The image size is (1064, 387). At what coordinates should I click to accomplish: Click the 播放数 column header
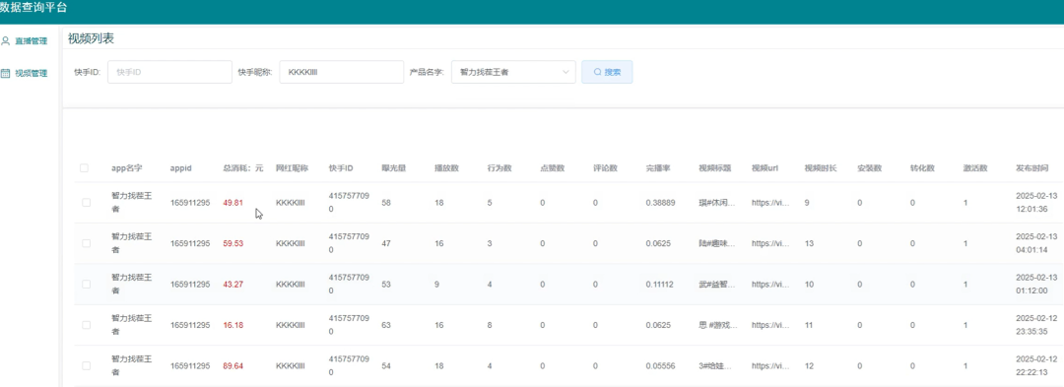[x=447, y=168]
